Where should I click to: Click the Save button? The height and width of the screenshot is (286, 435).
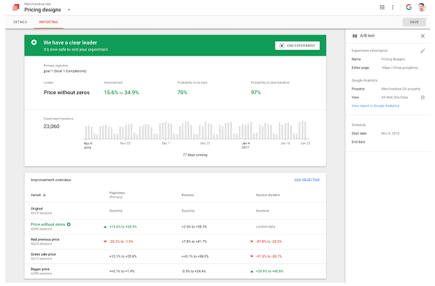(x=414, y=22)
